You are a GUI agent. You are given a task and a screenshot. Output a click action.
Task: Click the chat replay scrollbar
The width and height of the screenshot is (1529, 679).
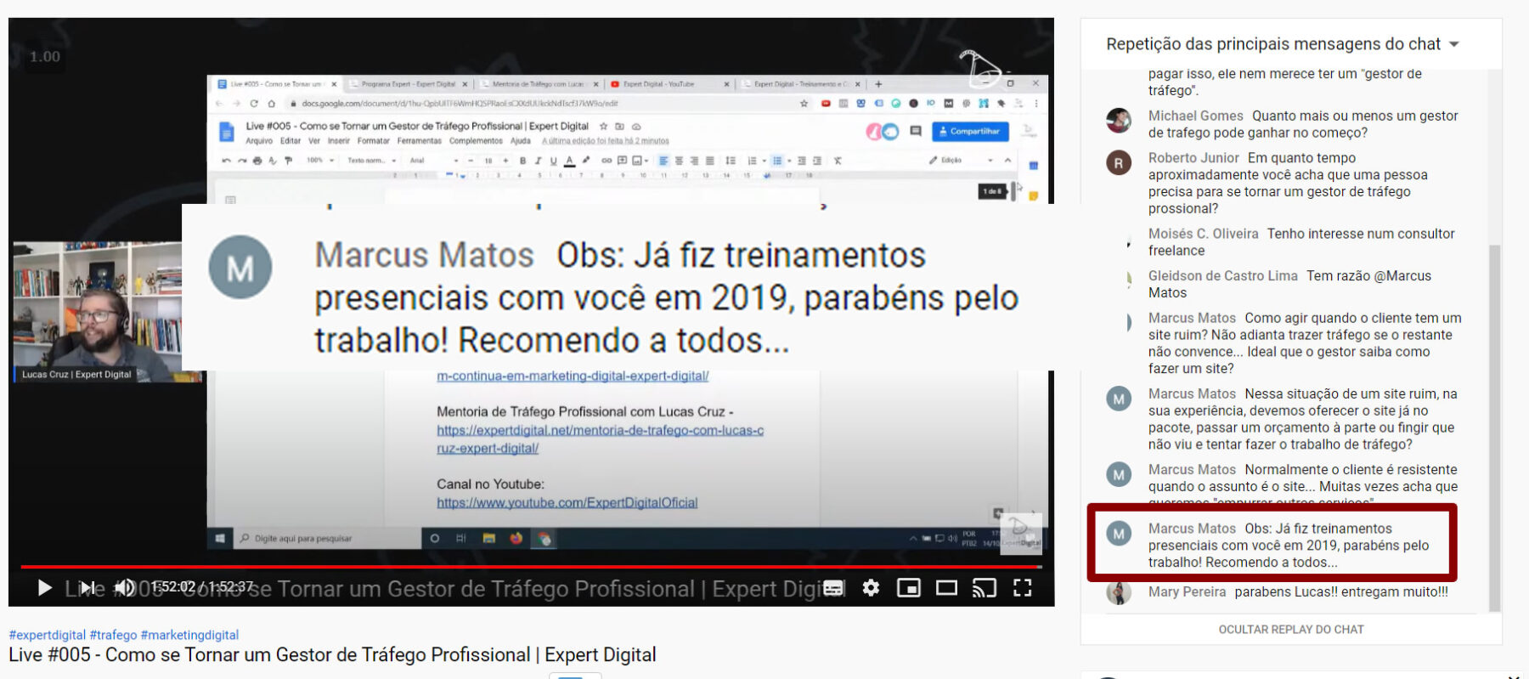click(1495, 427)
